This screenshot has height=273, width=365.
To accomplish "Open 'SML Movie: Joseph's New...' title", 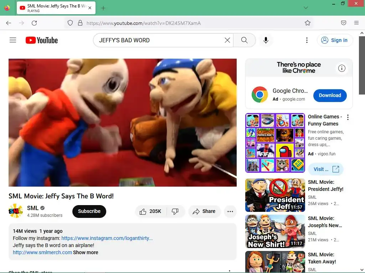I will (x=325, y=222).
